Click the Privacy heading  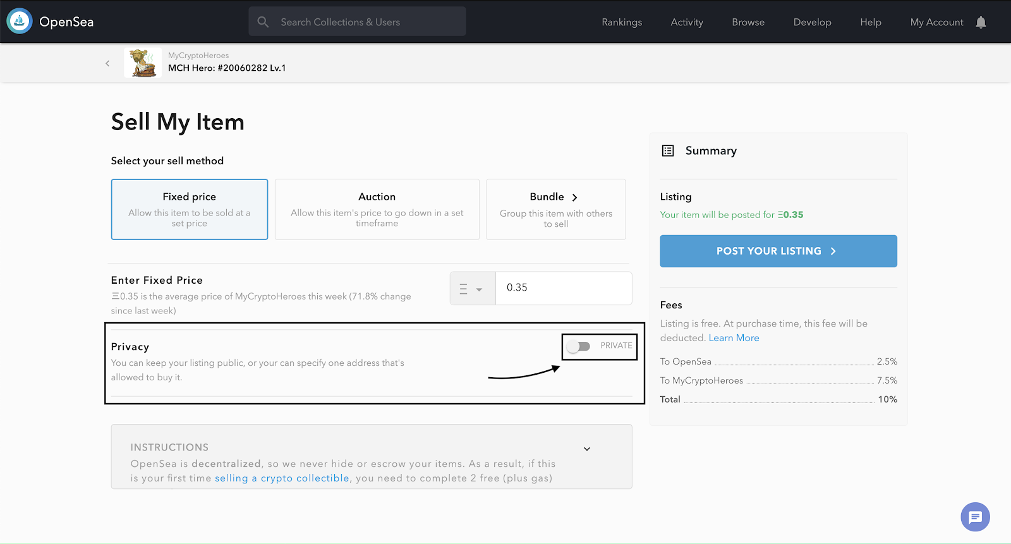pos(130,347)
